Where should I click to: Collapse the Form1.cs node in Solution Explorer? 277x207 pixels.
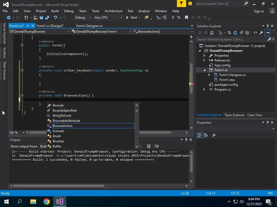coord(205,70)
